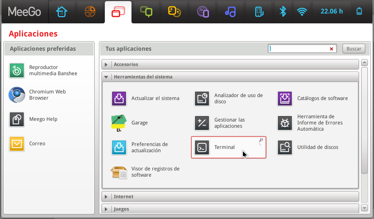The height and width of the screenshot is (219, 374).
Task: Expand the Juegos category
Action: point(230,209)
